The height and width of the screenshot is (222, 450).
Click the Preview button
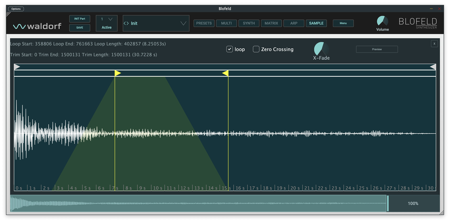tap(377, 49)
